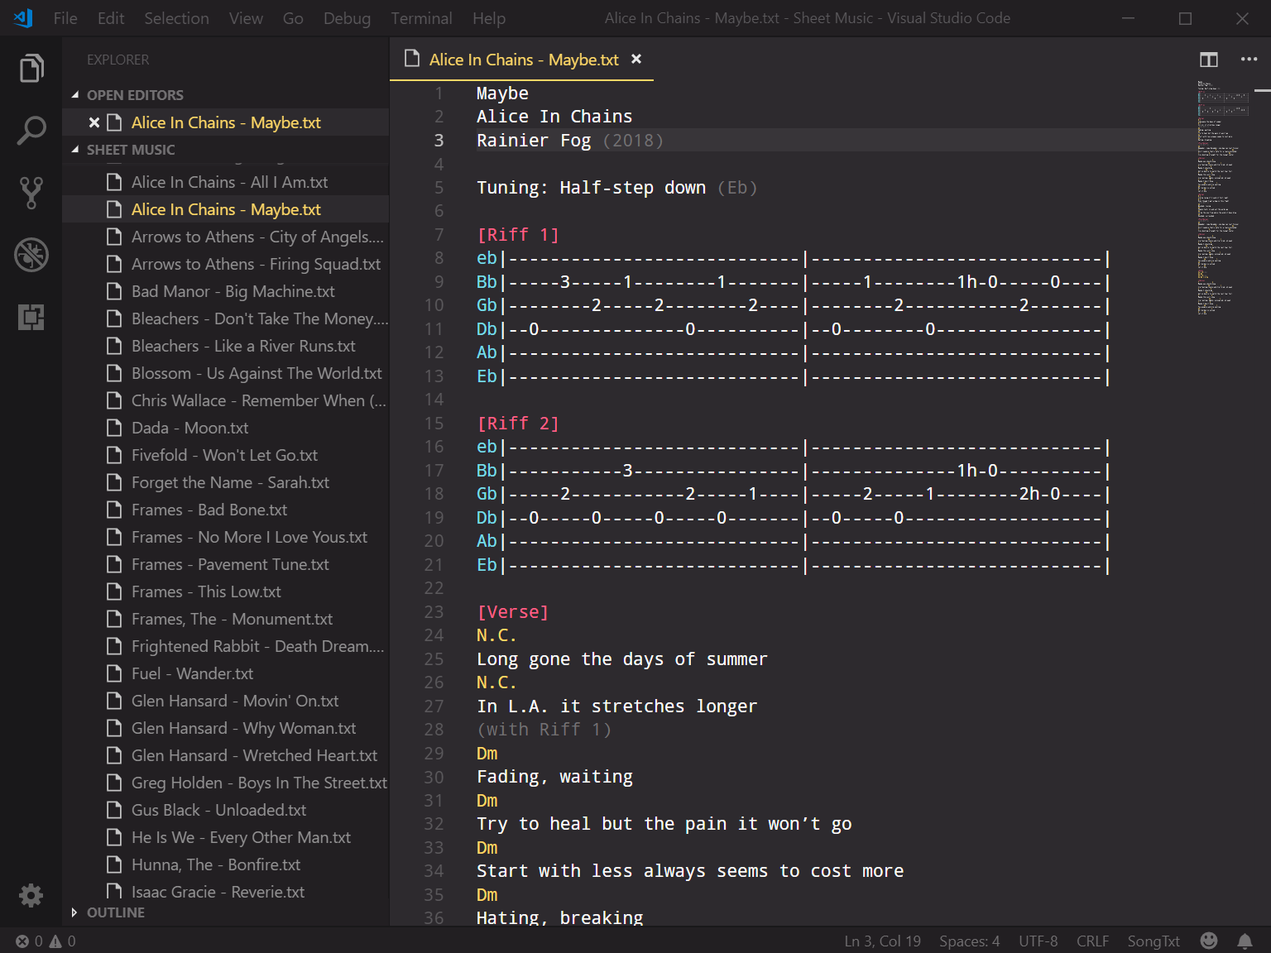The height and width of the screenshot is (953, 1271).
Task: Open the editor More Actions ellipsis
Action: [x=1249, y=60]
